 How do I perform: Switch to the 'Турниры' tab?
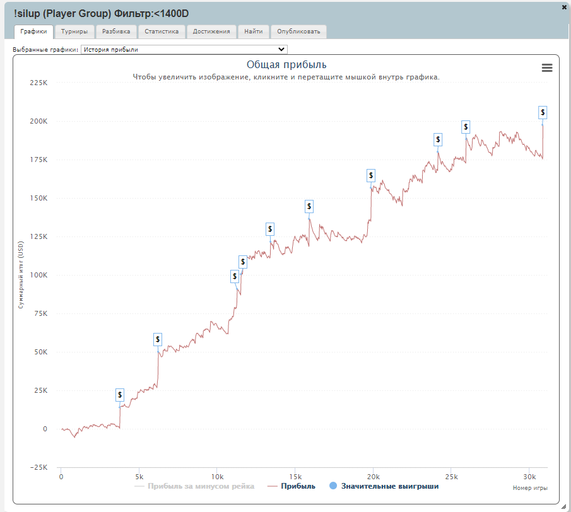[x=74, y=32]
